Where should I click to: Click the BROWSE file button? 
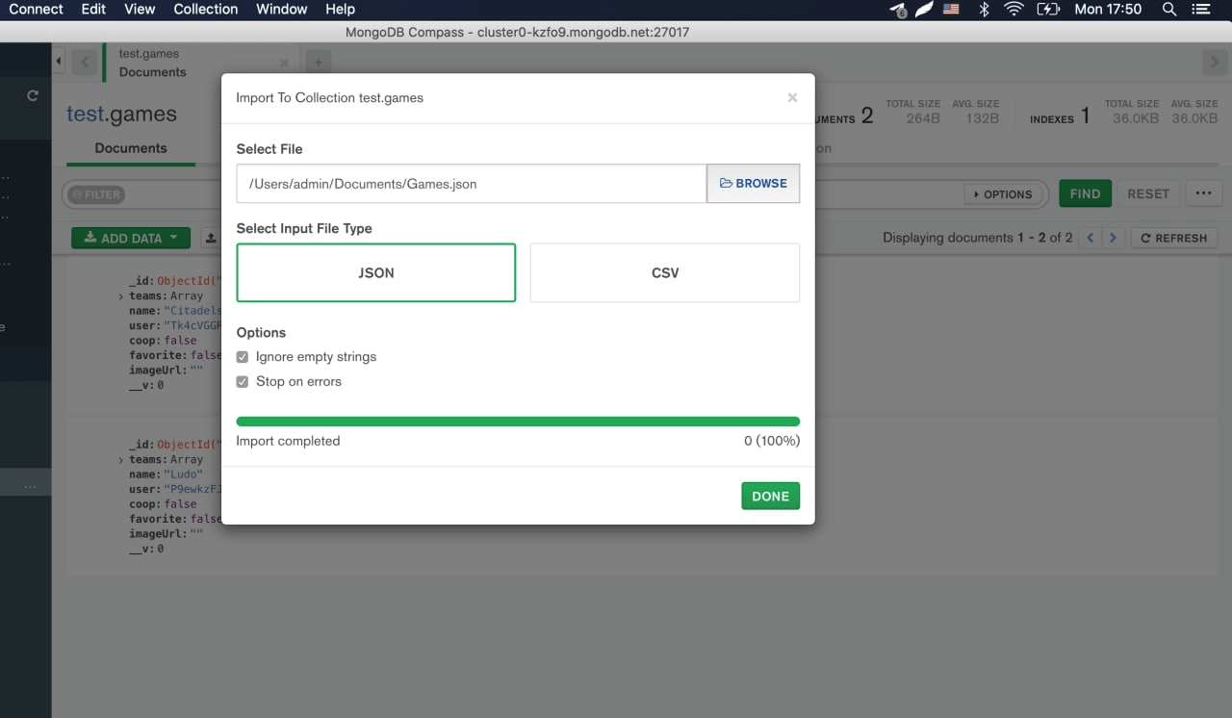753,183
